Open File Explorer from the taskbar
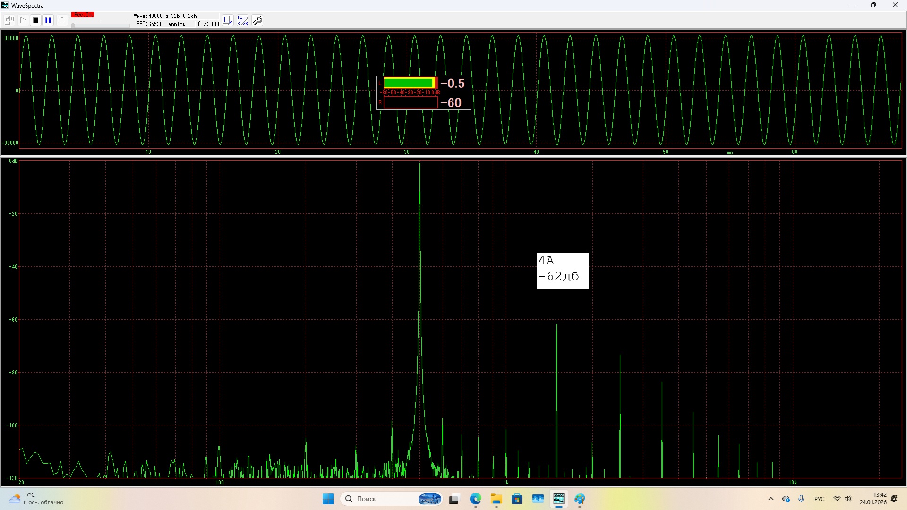The image size is (907, 510). coord(496,499)
